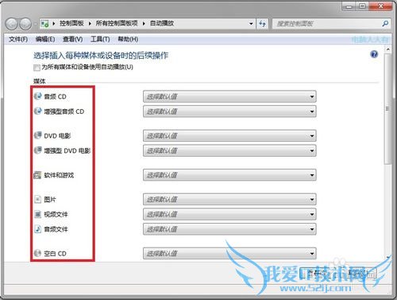Click the vertical scrollbar thumb

pyautogui.click(x=387, y=109)
